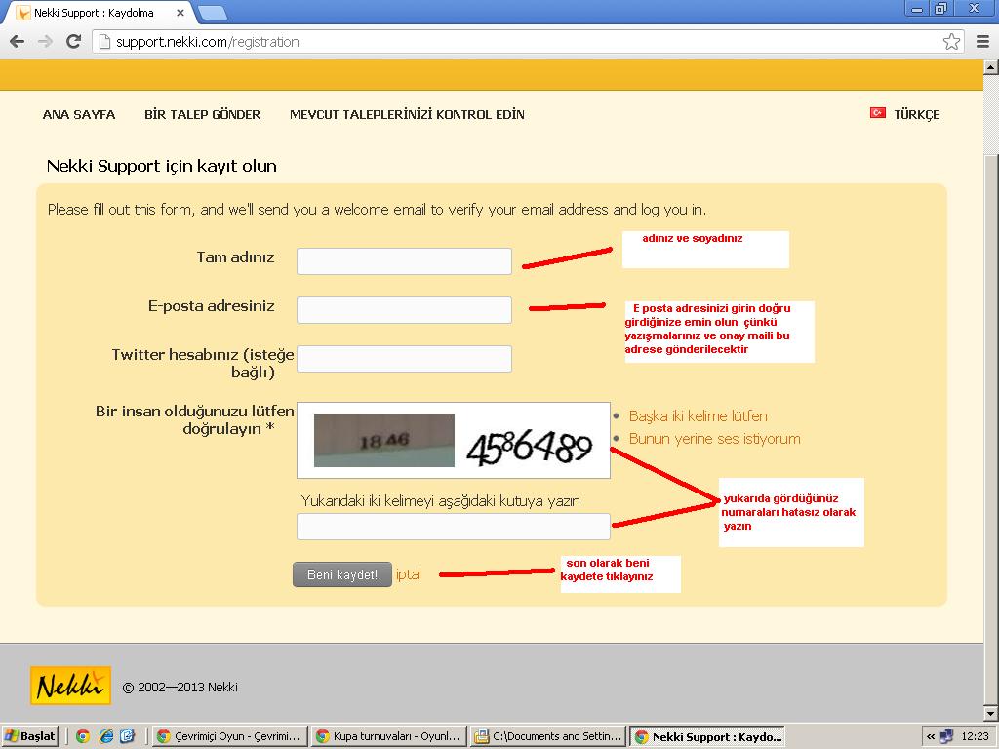
Task: Click the iptal cancel link
Action: coord(409,574)
